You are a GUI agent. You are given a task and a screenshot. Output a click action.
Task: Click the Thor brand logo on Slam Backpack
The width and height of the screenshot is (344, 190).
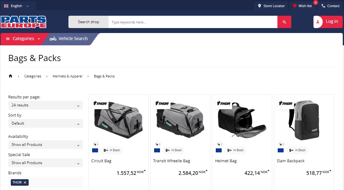pyautogui.click(x=286, y=103)
